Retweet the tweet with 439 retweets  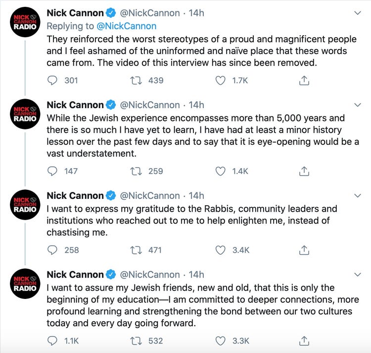click(x=135, y=80)
